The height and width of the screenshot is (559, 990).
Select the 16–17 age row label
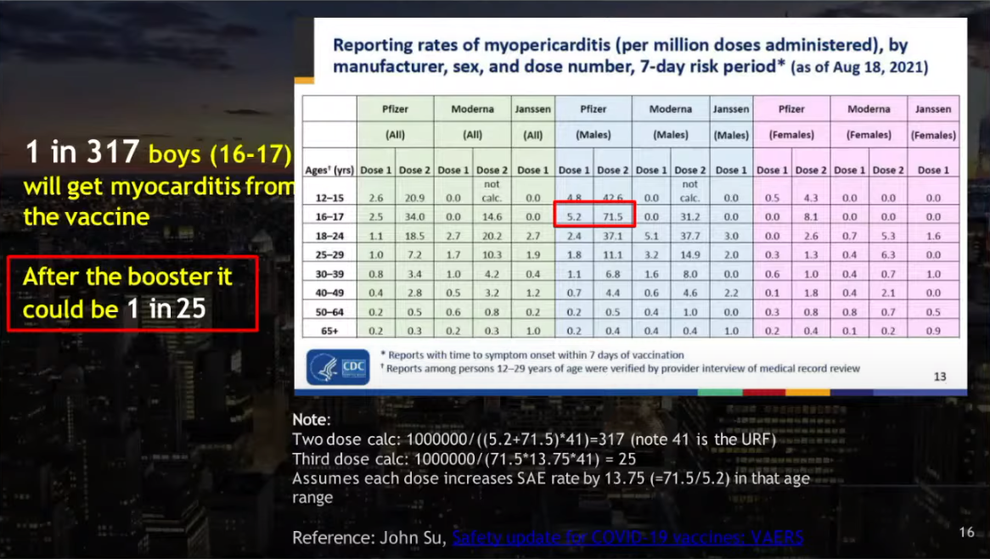(329, 216)
